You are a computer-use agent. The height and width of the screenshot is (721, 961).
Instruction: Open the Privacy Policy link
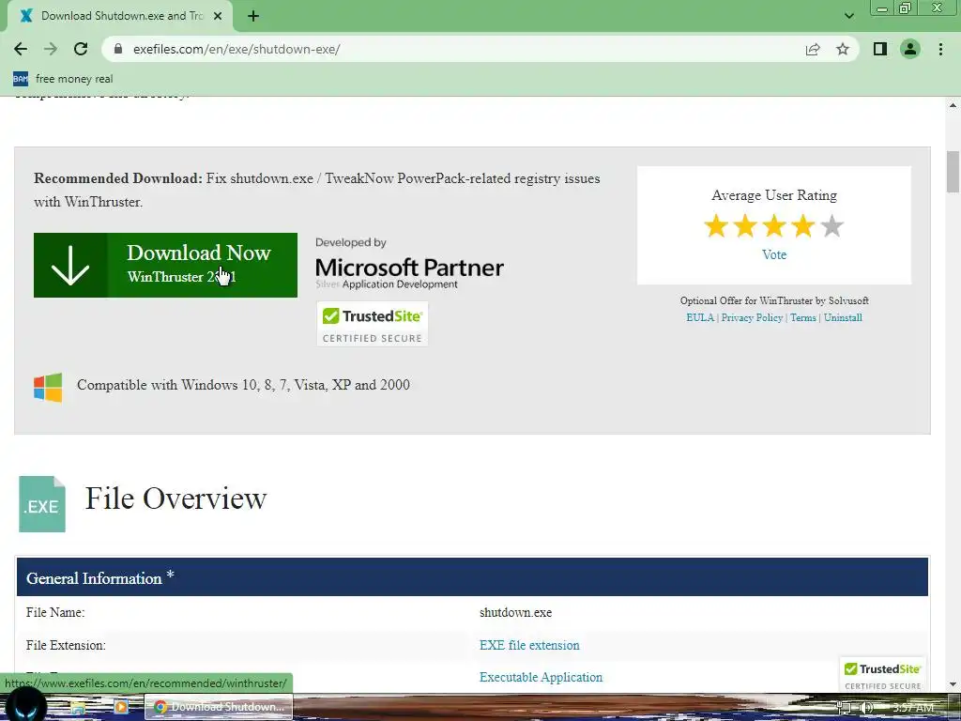[752, 317]
